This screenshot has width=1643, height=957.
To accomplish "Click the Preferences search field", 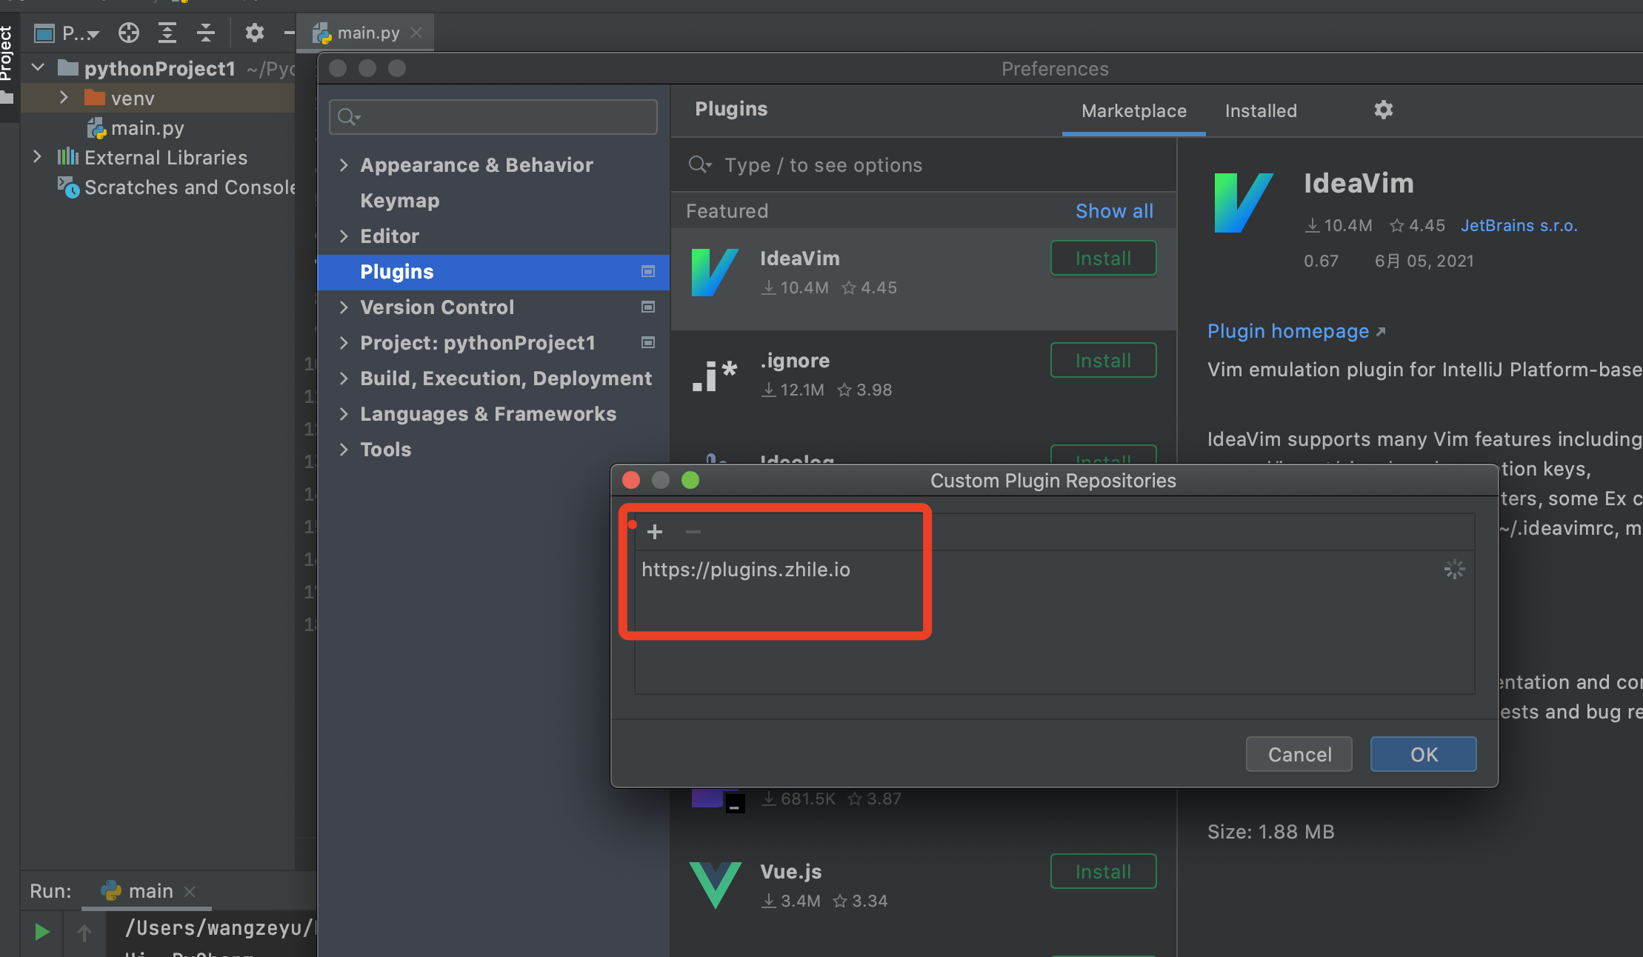I will 493,117.
